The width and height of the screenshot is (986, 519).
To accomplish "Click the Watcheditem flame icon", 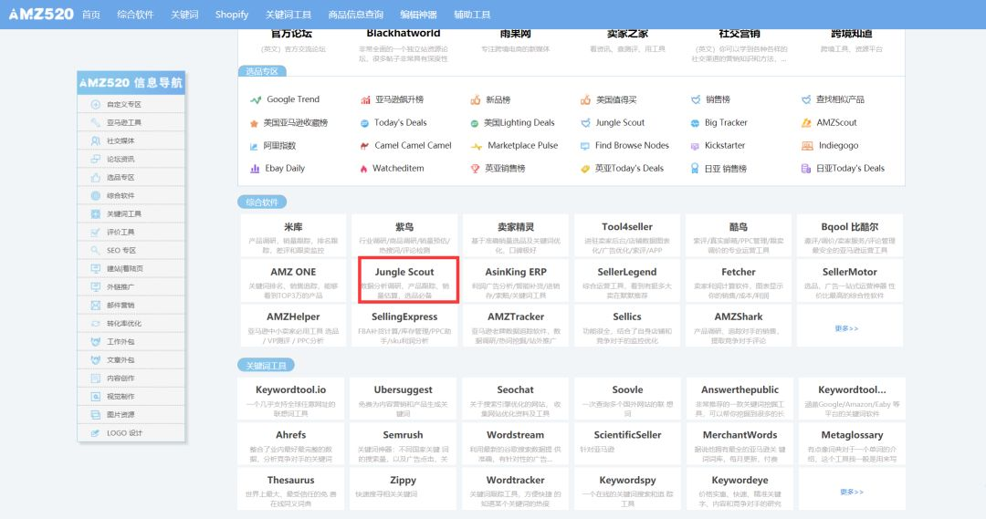I will [x=364, y=169].
